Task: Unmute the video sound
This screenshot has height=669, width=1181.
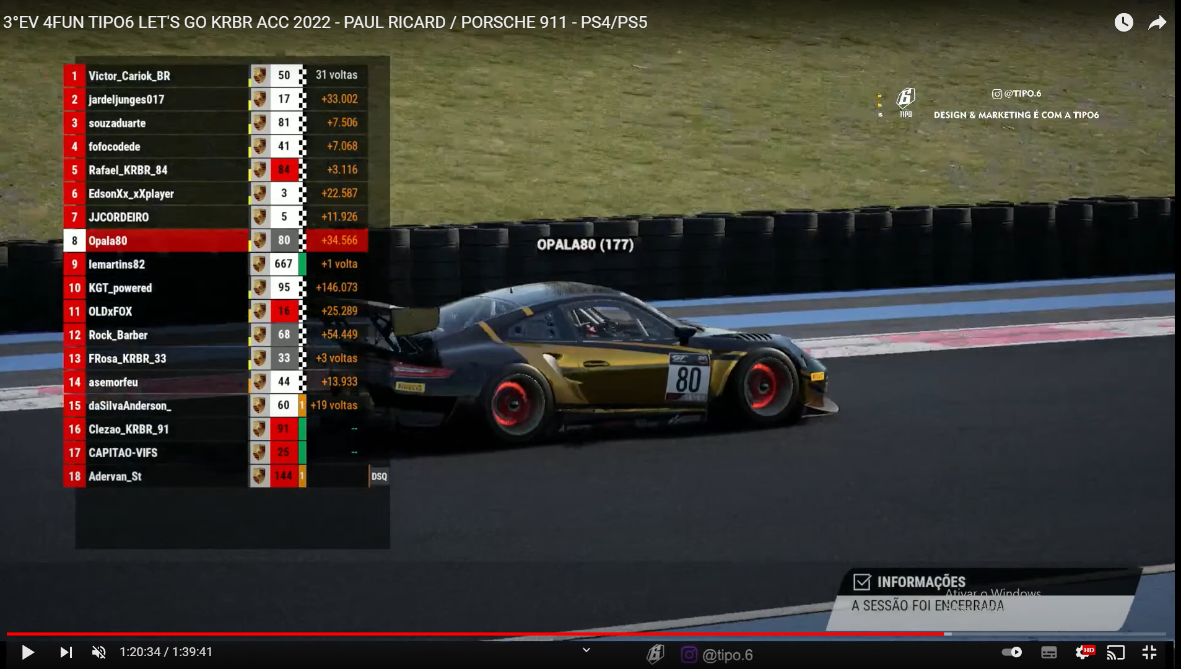Action: point(99,652)
